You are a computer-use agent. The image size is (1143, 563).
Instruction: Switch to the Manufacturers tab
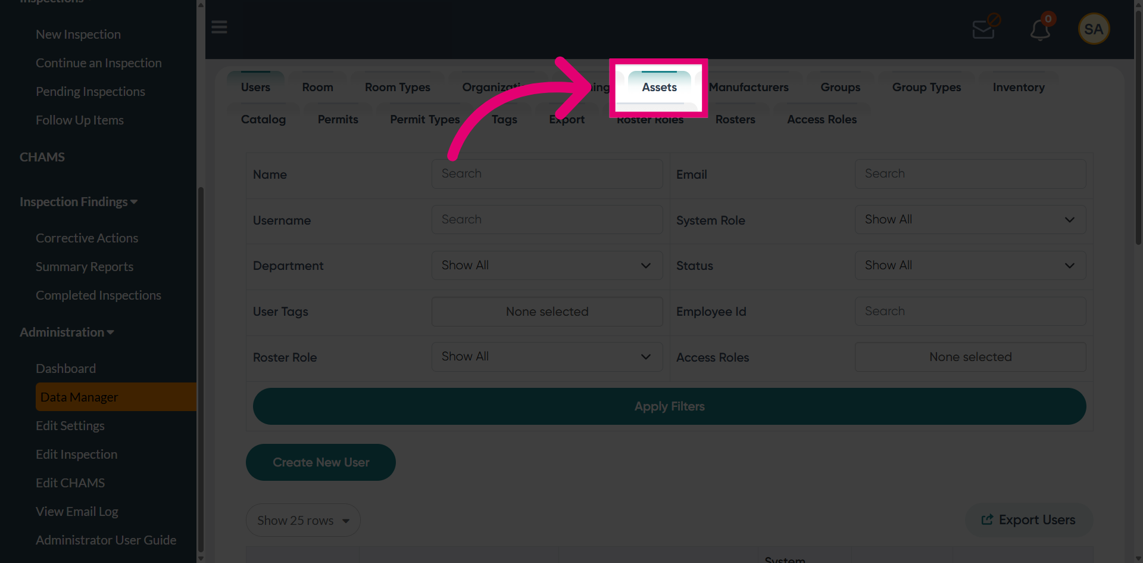[748, 87]
